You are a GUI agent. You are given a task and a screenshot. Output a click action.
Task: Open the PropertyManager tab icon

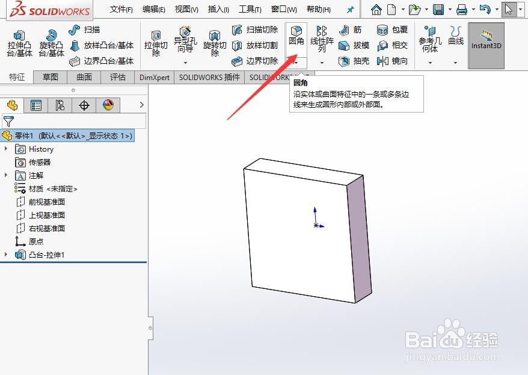36,105
